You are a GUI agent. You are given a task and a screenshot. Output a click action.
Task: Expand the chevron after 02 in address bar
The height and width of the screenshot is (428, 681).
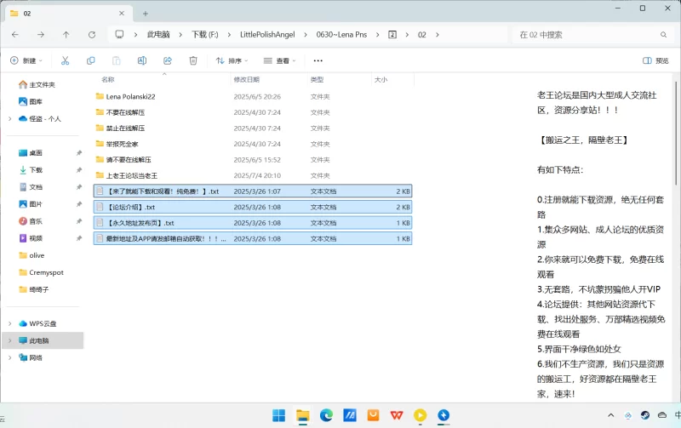point(438,35)
